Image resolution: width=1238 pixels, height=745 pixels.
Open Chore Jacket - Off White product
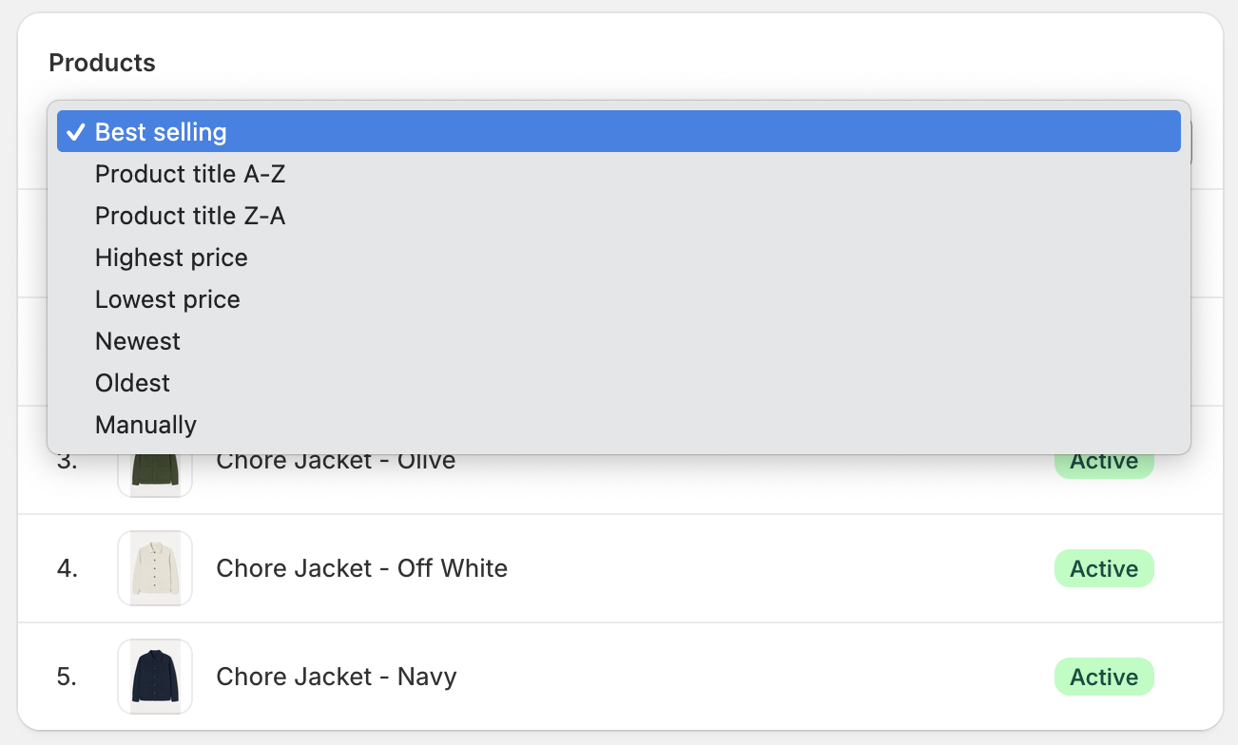(x=361, y=568)
